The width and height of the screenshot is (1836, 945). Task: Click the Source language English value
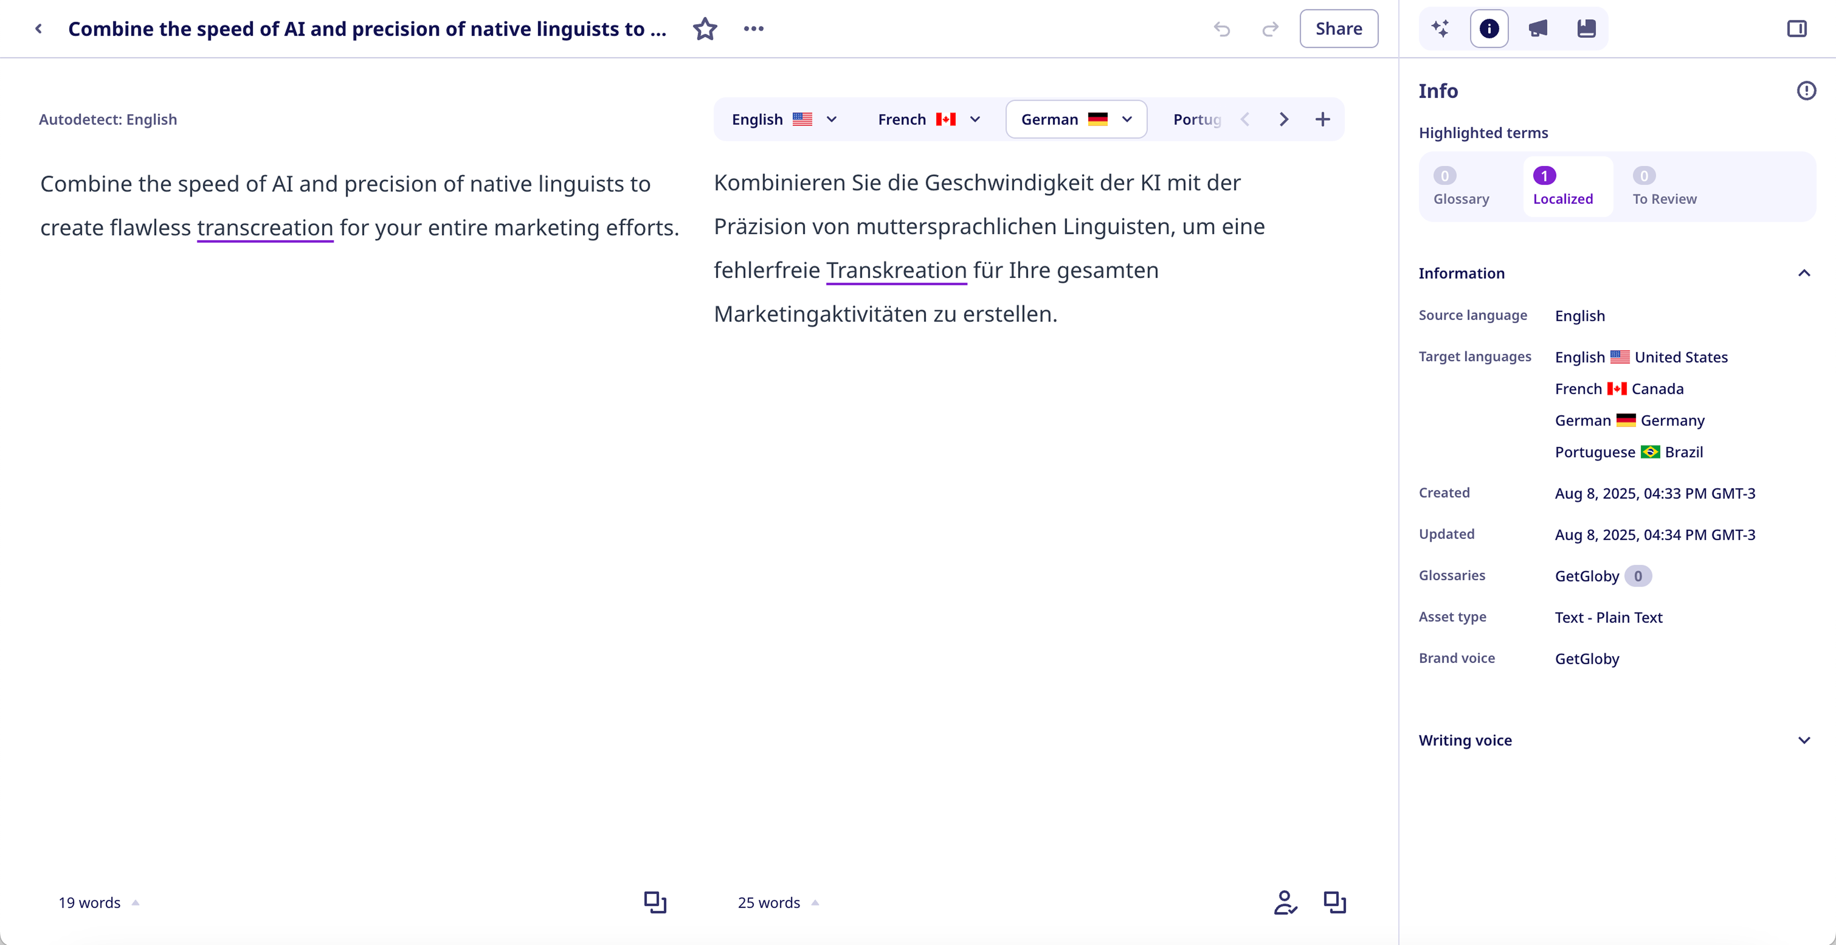point(1579,316)
